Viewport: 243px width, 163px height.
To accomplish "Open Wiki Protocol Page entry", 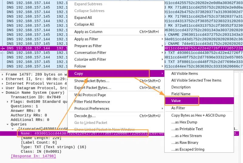I will click(x=90, y=95).
